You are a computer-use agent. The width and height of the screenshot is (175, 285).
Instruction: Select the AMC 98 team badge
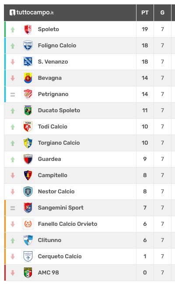coord(28,272)
